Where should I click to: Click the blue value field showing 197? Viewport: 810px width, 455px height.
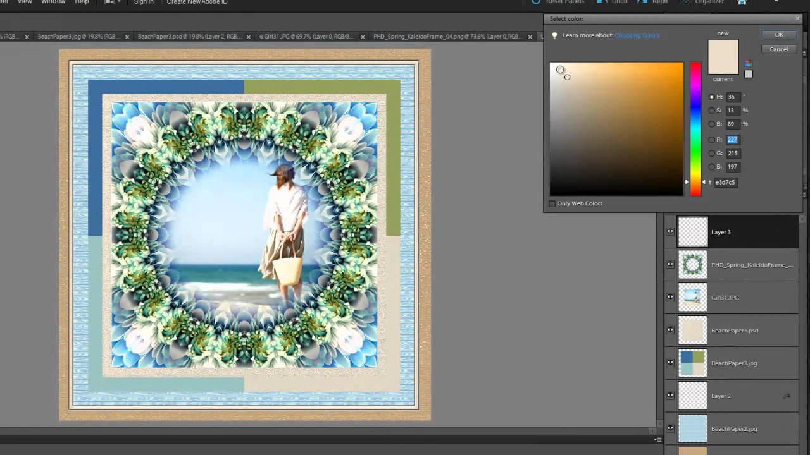pyautogui.click(x=733, y=167)
